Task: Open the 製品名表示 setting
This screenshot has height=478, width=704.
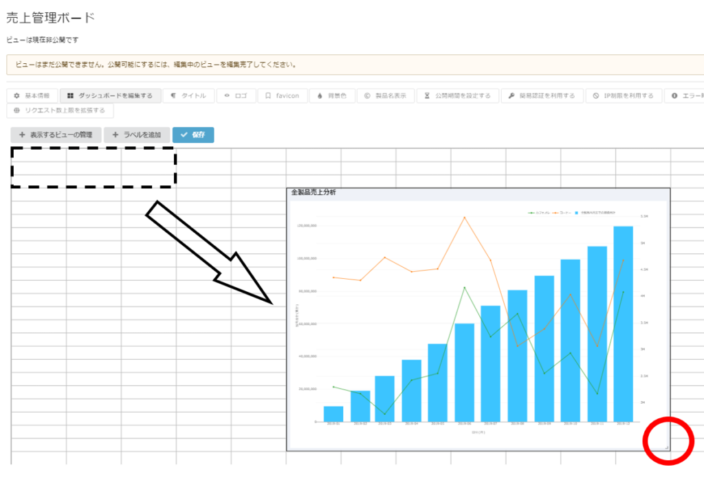Action: pos(386,96)
